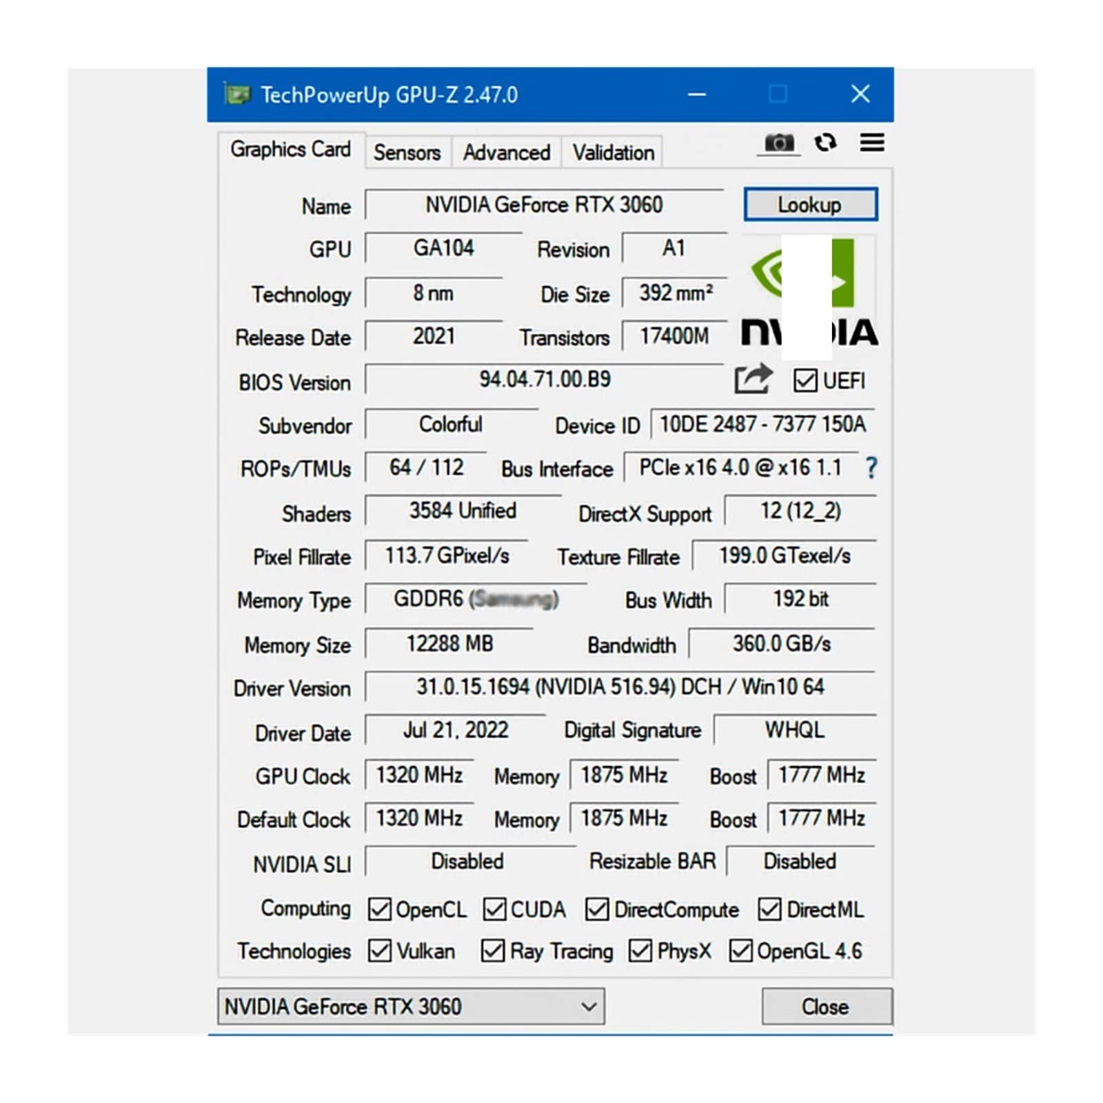Viewport: 1103px width, 1103px height.
Task: Open the Advanced tab
Action: tap(507, 152)
